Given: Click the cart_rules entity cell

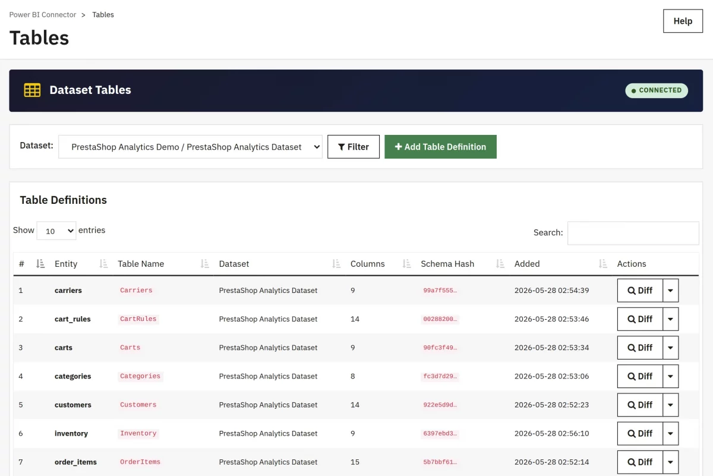Looking at the screenshot, I should [72, 319].
